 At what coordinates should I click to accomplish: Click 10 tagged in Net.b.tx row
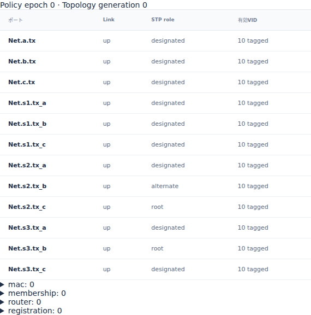(253, 61)
